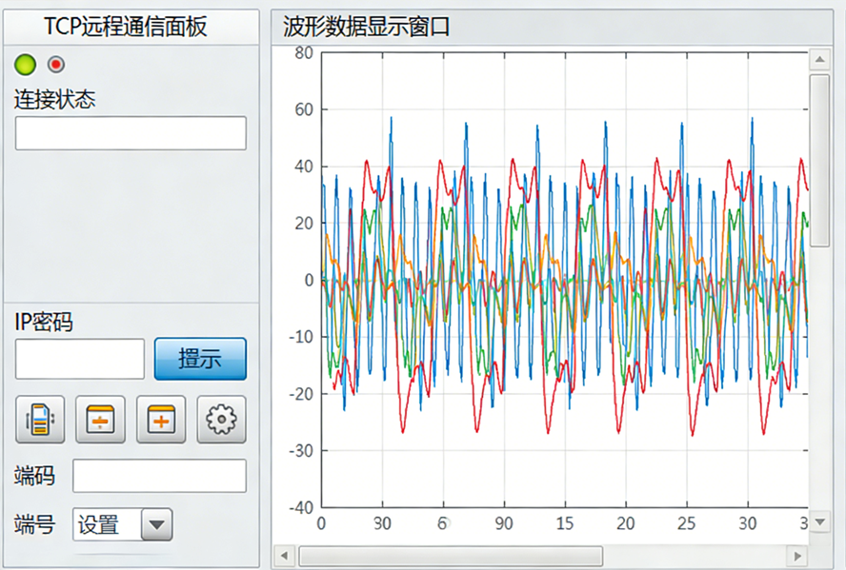Click the device document icon button

point(40,420)
